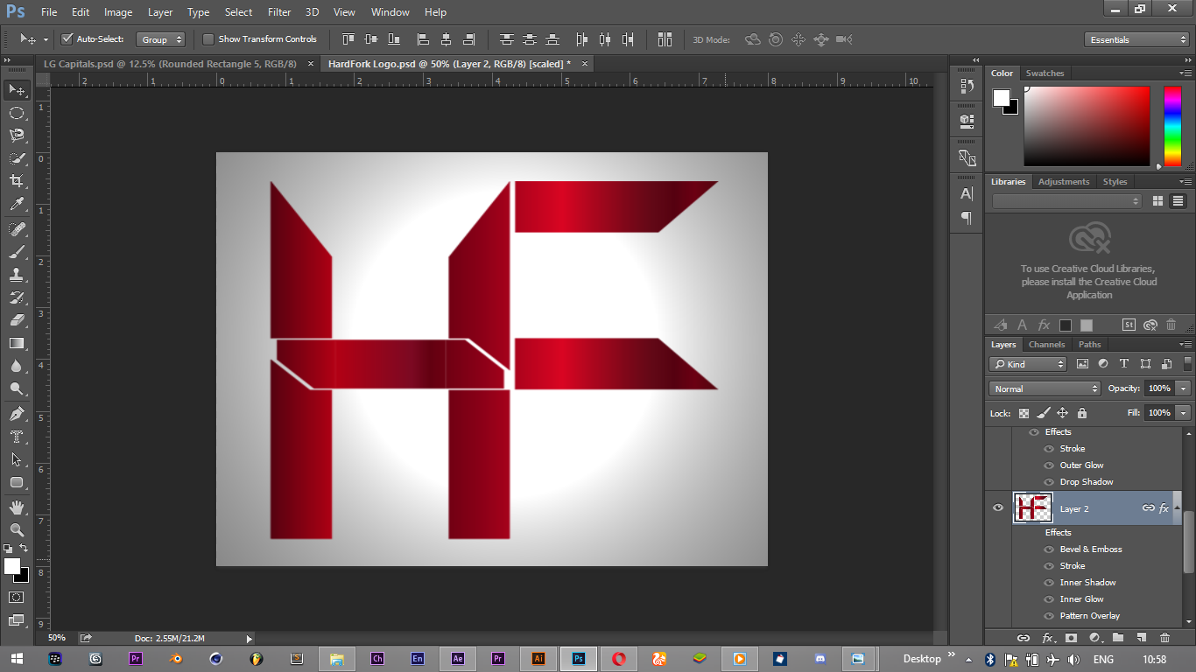
Task: Open the Auto-Select Group dropdown
Action: pyautogui.click(x=161, y=39)
